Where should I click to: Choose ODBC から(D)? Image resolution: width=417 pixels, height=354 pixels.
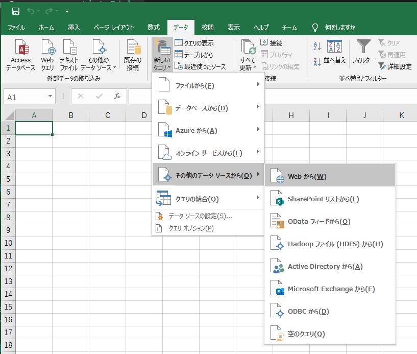(x=330, y=311)
